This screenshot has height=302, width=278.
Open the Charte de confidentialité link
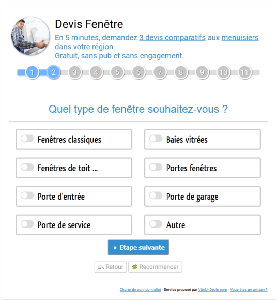(x=140, y=290)
